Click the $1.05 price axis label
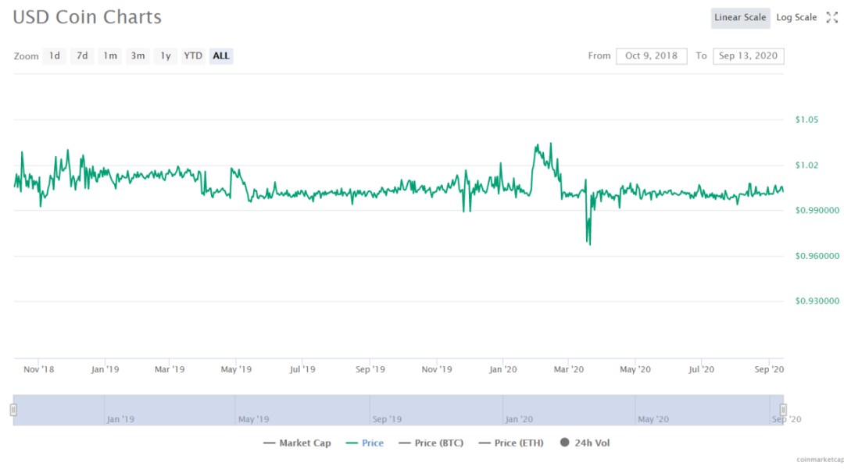This screenshot has height=473, width=844. click(x=806, y=120)
